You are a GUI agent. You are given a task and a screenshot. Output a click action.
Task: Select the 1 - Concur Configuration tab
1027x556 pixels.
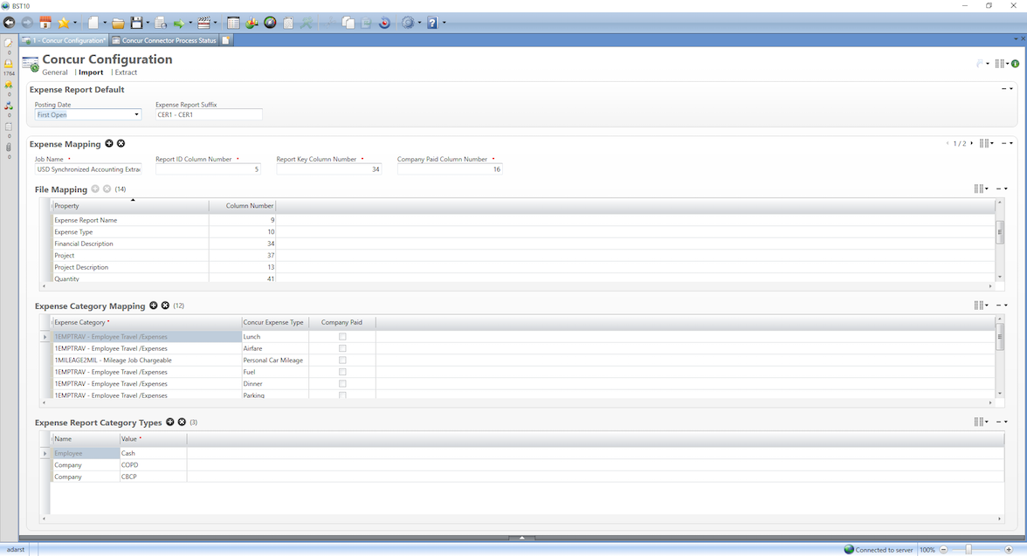(65, 41)
